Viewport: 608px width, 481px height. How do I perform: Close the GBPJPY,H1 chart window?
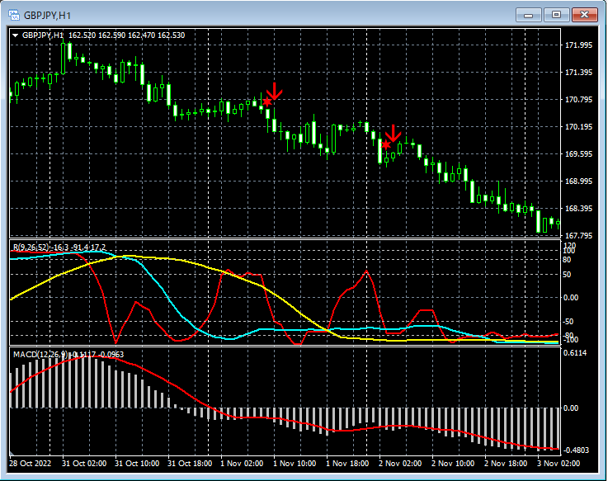click(587, 15)
